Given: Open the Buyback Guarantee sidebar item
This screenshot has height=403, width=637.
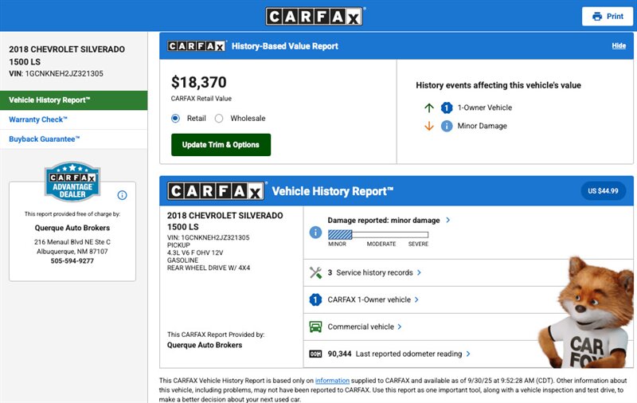Looking at the screenshot, I should (45, 139).
